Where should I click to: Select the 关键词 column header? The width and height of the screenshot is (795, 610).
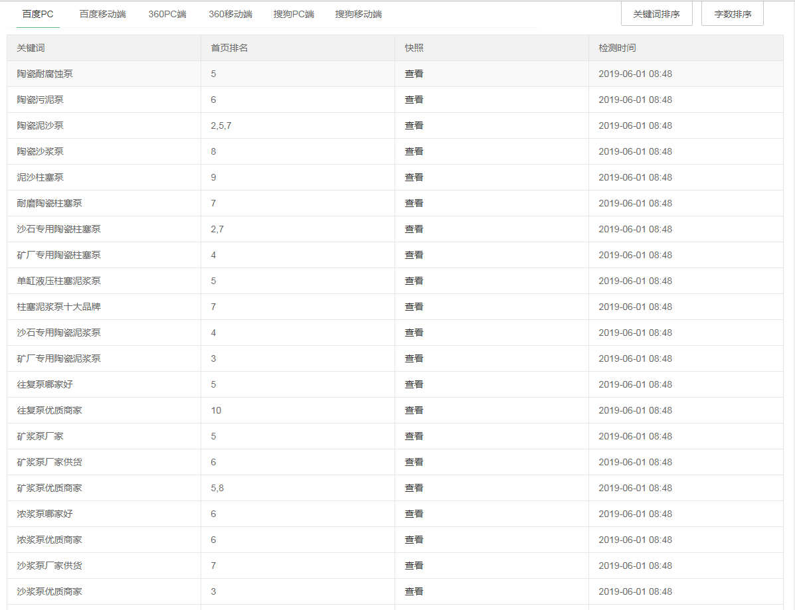[31, 48]
